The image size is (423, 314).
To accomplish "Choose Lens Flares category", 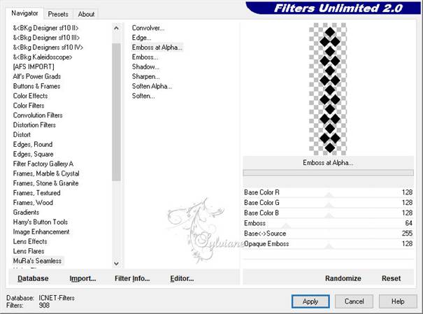I will 29,251.
